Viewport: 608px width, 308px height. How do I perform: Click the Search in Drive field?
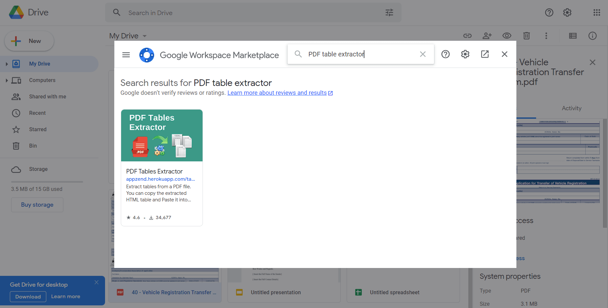(x=253, y=13)
